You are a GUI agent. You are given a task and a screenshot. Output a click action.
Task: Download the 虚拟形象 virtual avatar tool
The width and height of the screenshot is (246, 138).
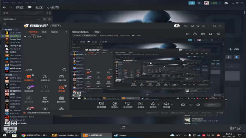(29, 99)
